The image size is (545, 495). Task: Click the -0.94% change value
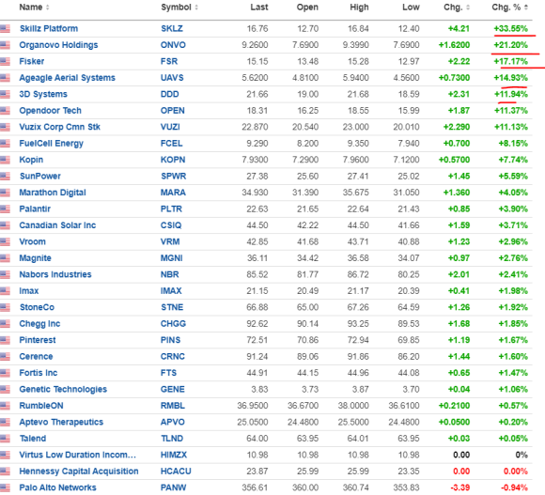[x=514, y=487]
